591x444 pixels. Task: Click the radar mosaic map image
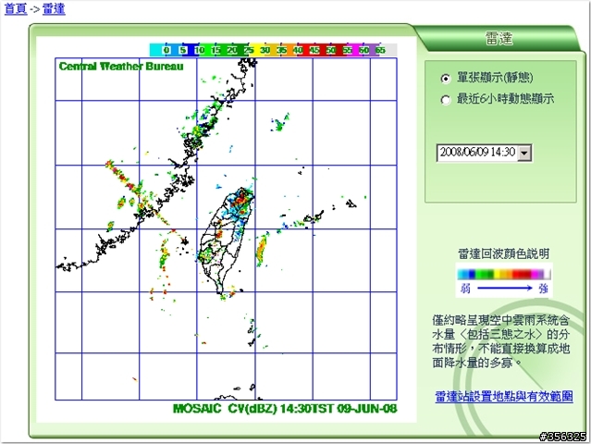click(227, 228)
